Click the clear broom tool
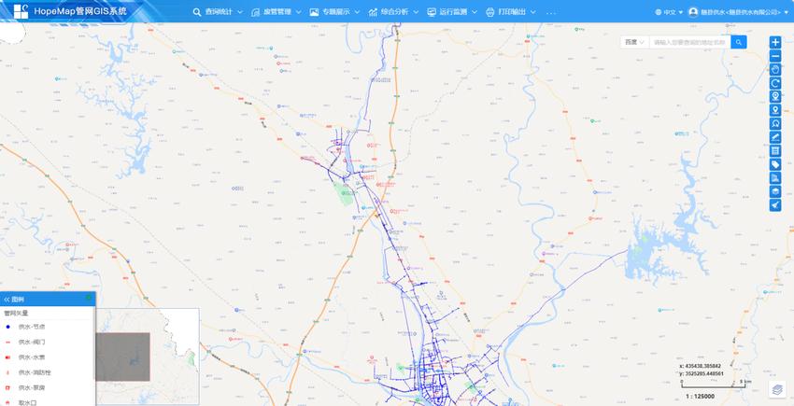The width and height of the screenshot is (794, 406). (775, 204)
